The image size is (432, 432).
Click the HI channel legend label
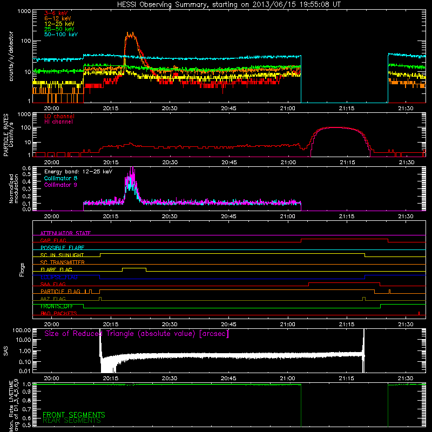coord(58,122)
